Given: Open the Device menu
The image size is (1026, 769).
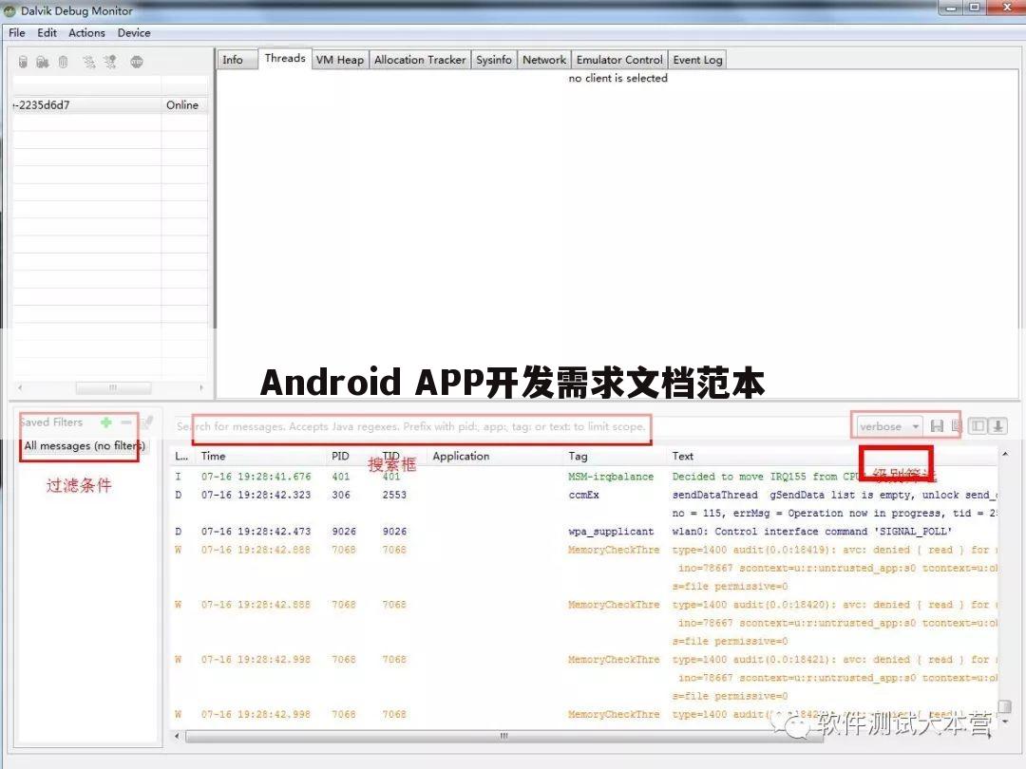Looking at the screenshot, I should (x=134, y=32).
